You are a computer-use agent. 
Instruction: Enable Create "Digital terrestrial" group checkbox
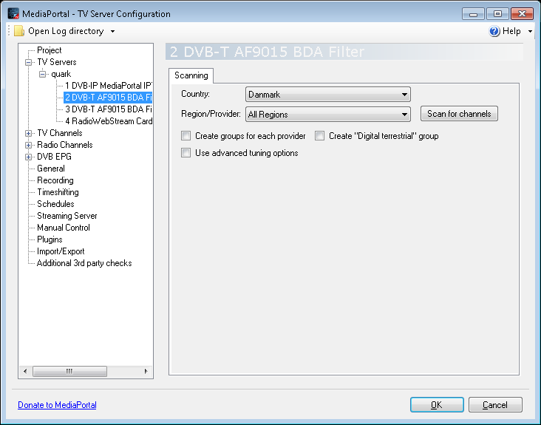tap(319, 135)
